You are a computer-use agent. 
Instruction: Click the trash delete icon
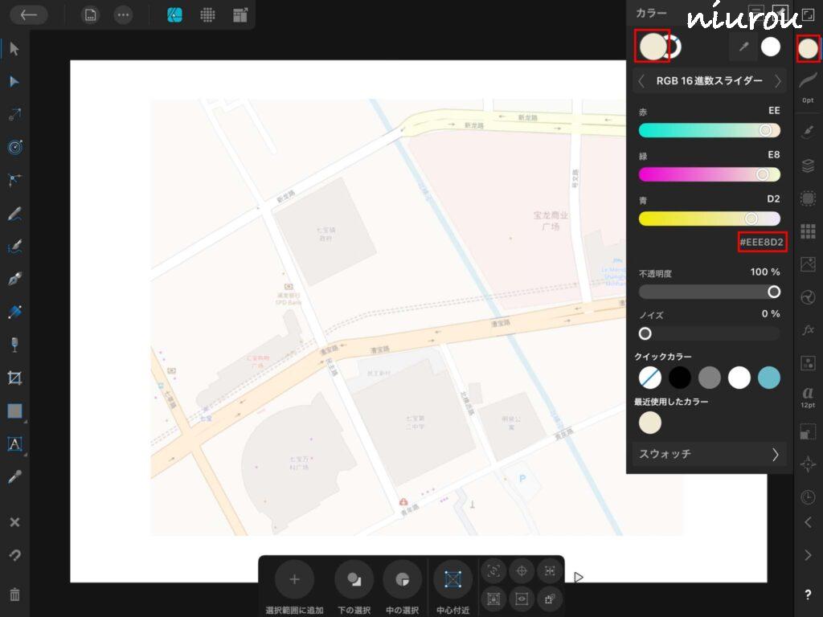pyautogui.click(x=14, y=595)
